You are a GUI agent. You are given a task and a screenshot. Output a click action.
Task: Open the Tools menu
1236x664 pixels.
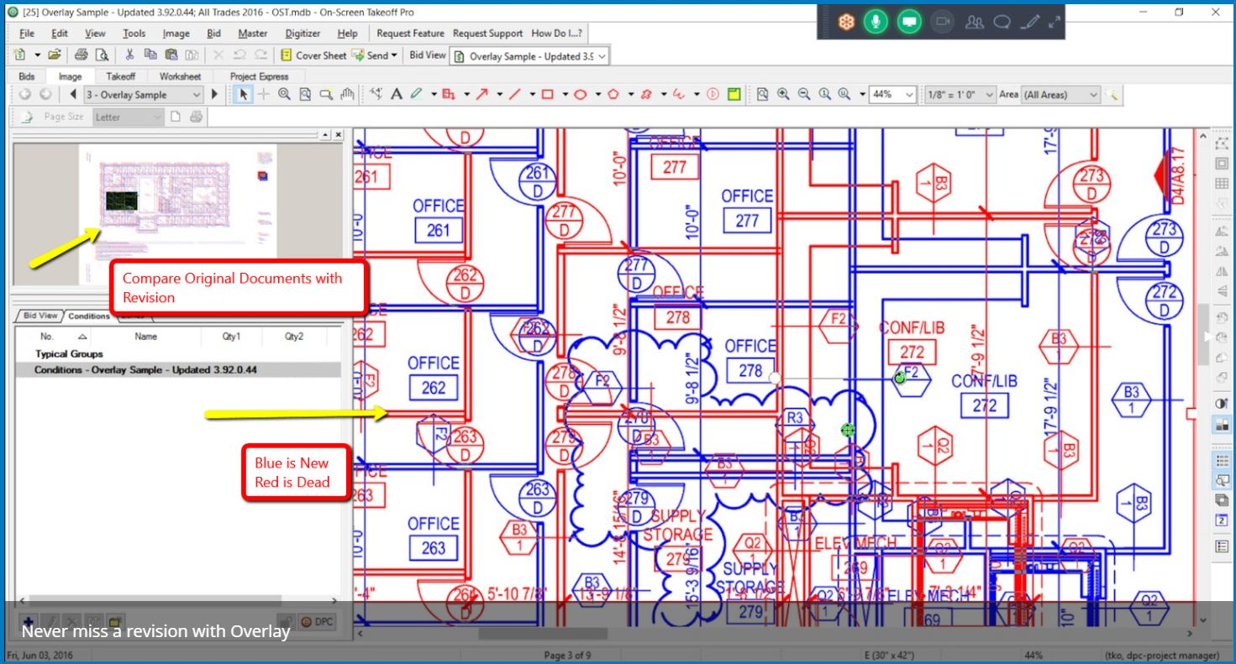(134, 34)
